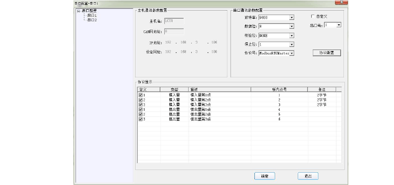394x185 pixels.
Task: Click the 备注 column header
Action: point(322,89)
